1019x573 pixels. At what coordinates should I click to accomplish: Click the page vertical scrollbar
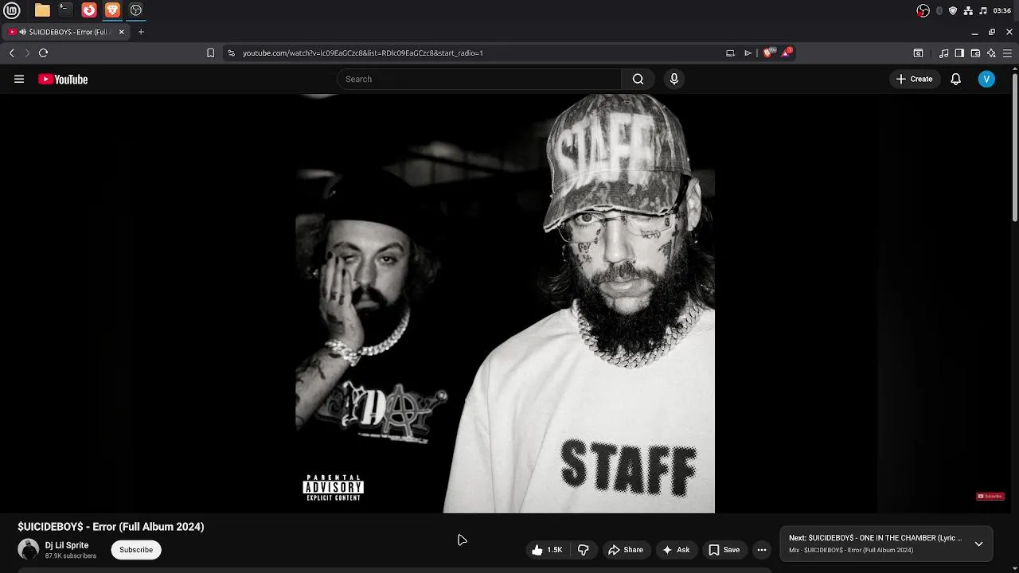click(x=1014, y=147)
